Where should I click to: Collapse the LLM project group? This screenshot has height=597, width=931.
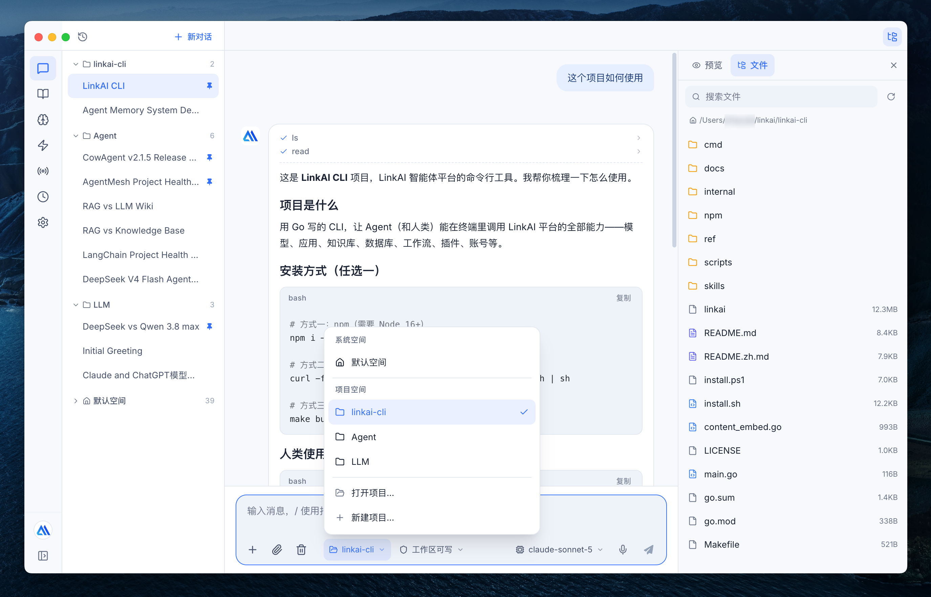pyautogui.click(x=76, y=305)
